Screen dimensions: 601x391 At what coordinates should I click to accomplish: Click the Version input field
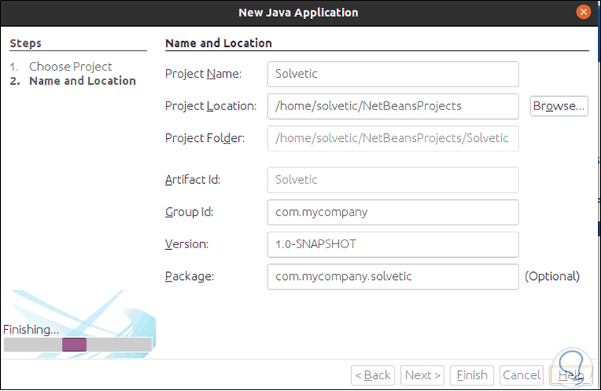coord(393,244)
